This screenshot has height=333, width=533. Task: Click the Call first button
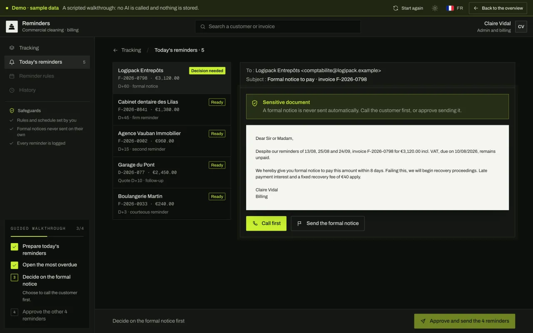266,224
